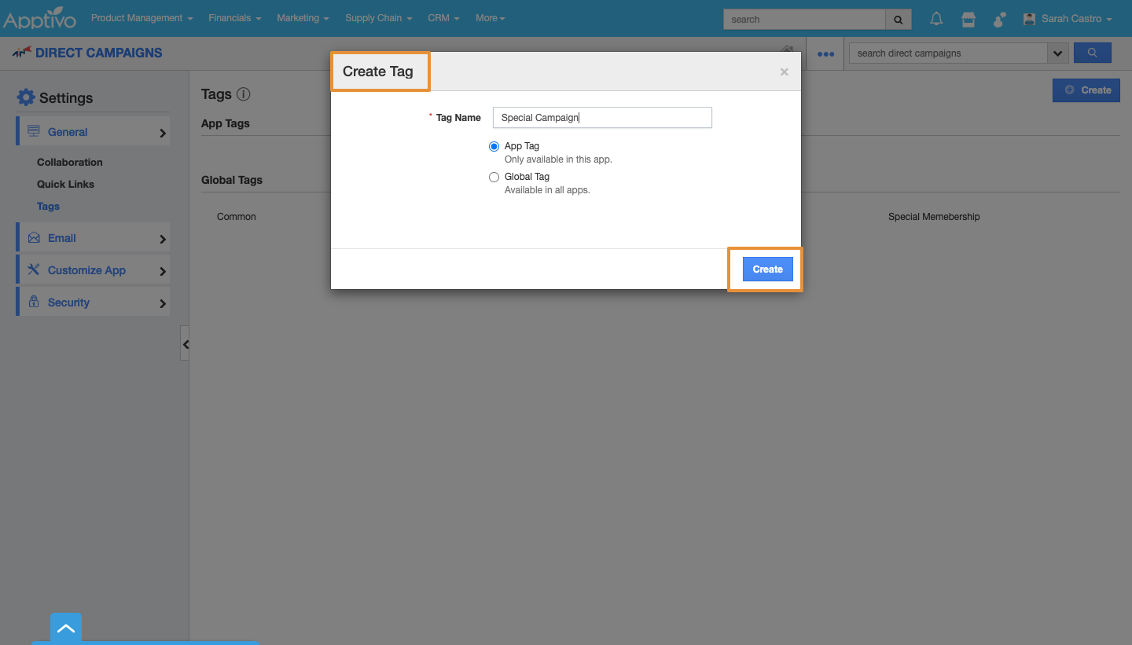This screenshot has height=645, width=1132.
Task: Open the search direct campaigns dropdown arrow
Action: [1058, 53]
